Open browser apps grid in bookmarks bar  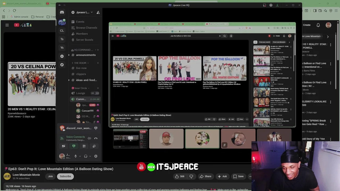tap(3, 17)
